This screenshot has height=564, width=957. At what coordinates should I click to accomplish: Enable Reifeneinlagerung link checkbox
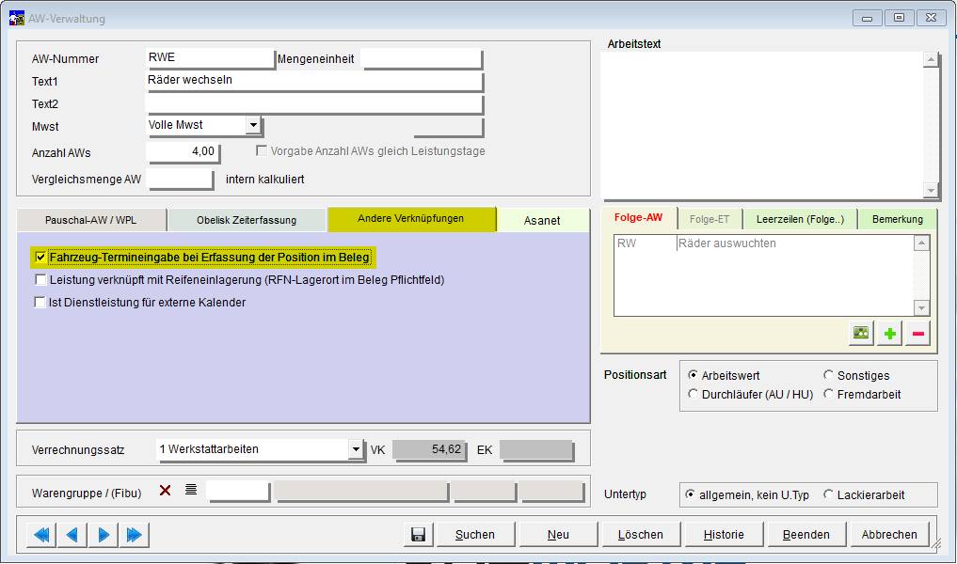point(40,280)
